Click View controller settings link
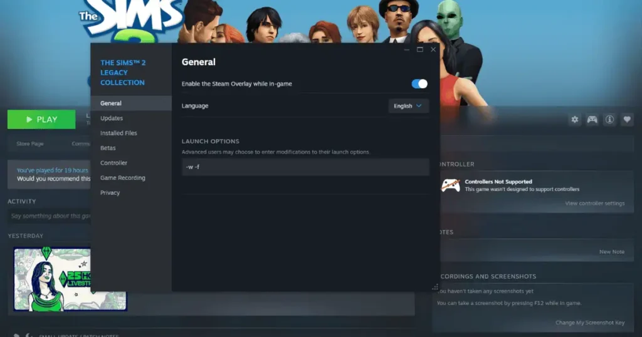 pos(594,203)
